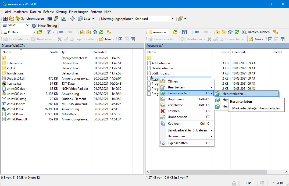Open the Einstellungen menu
The width and height of the screenshot is (289, 186).
79,12
